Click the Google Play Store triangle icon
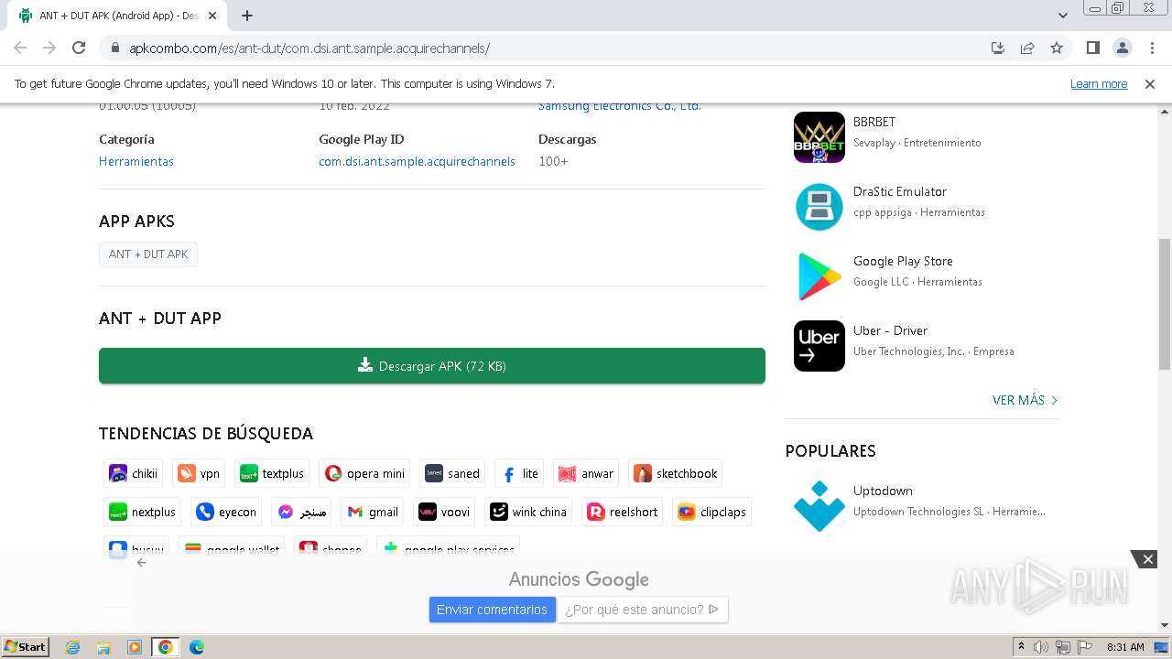 819,276
